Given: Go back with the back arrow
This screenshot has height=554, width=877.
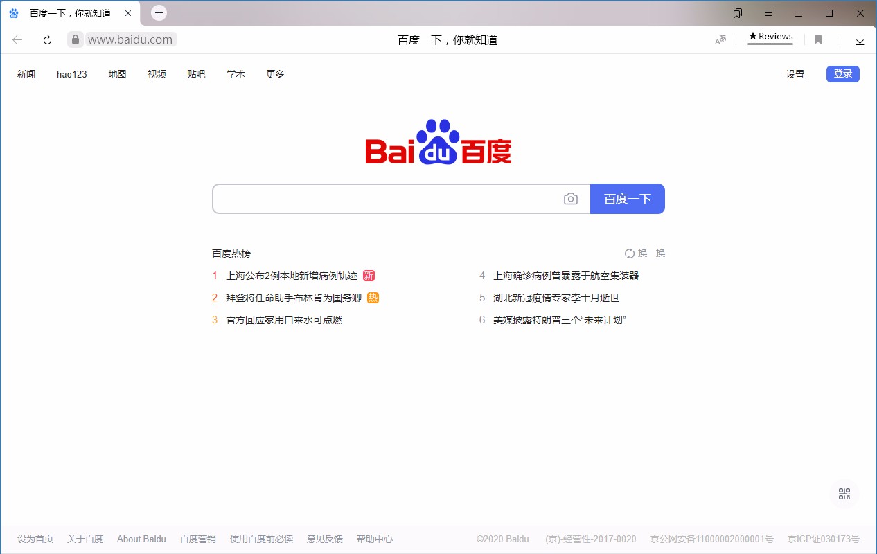Looking at the screenshot, I should (17, 39).
